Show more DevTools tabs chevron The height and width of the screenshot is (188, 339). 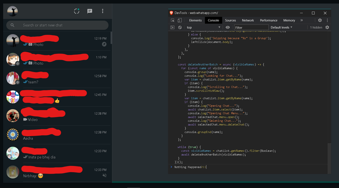click(x=302, y=20)
